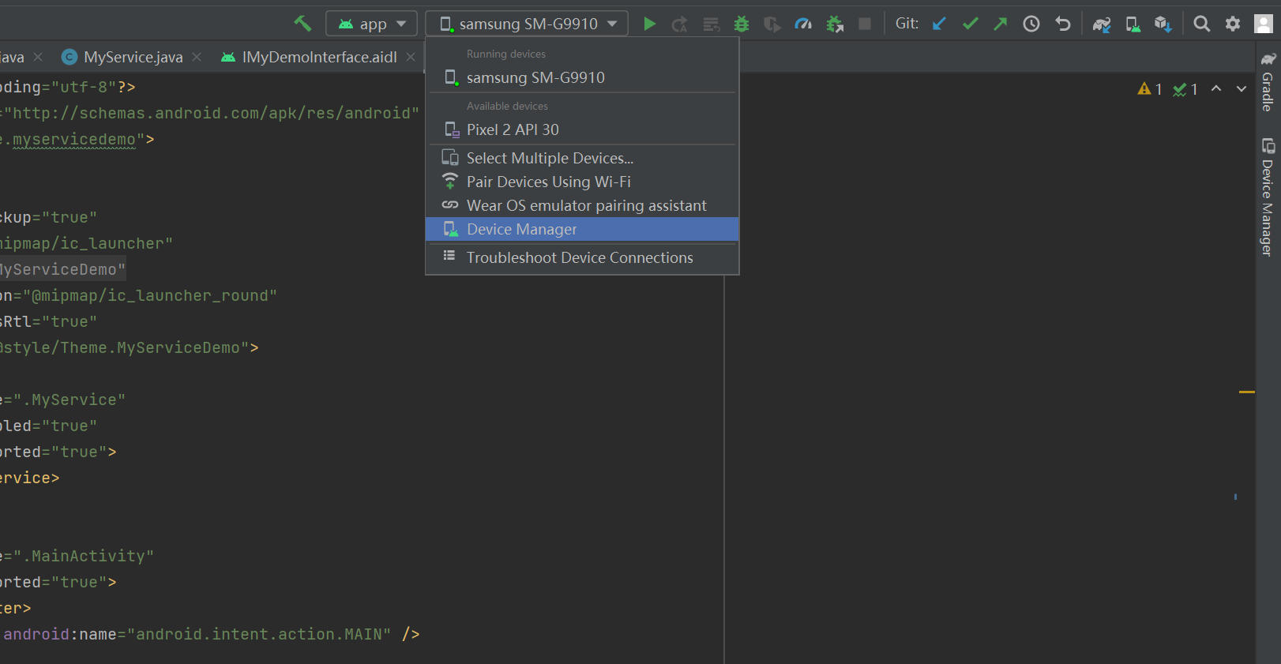Image resolution: width=1281 pixels, height=664 pixels.
Task: Click the Make Project hammer icon
Action: pos(302,24)
